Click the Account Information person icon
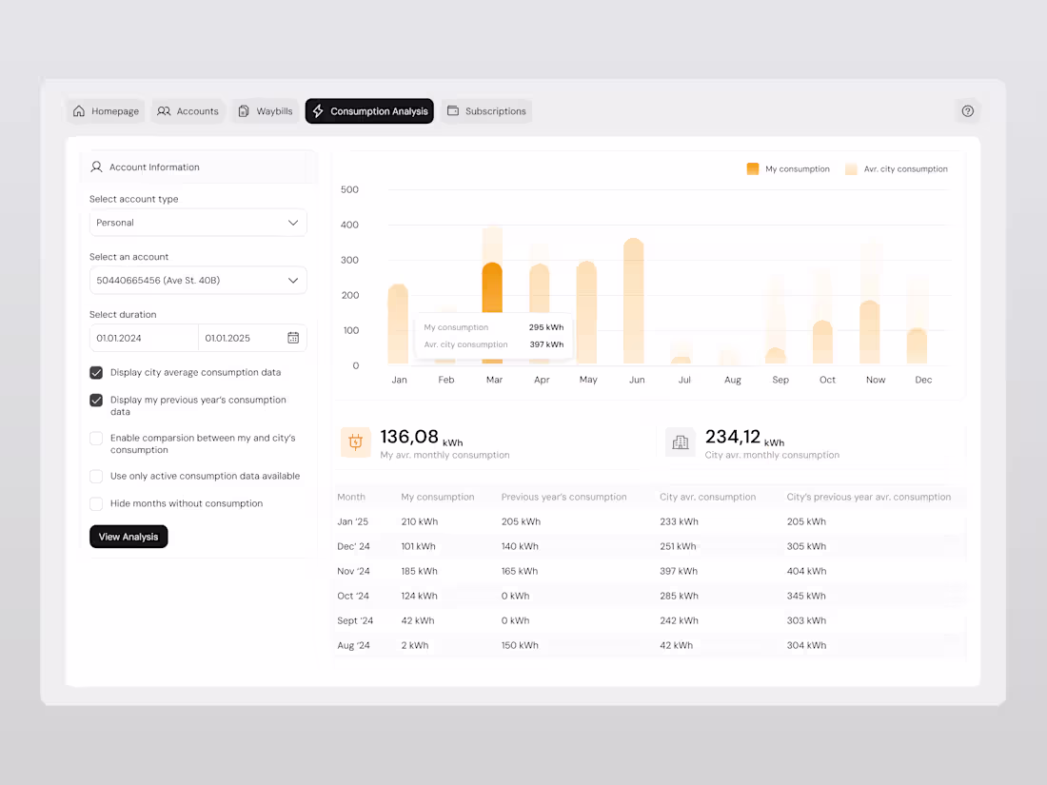1047x785 pixels. [96, 167]
